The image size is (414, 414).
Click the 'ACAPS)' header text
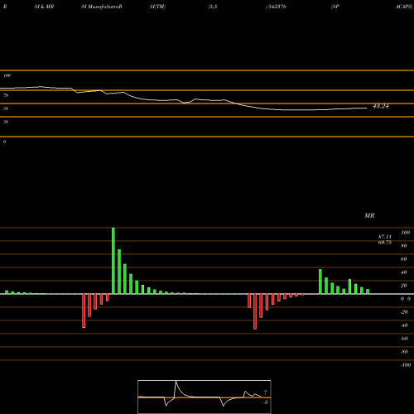pos(403,7)
